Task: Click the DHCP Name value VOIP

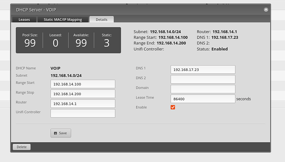Action: click(55, 68)
